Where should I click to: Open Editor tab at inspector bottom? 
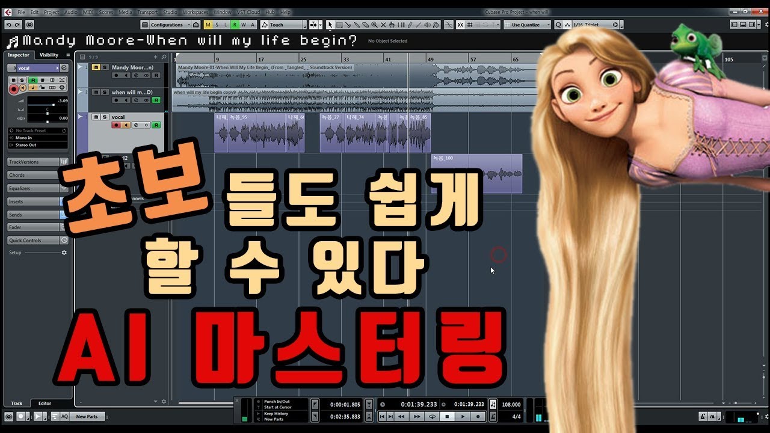coord(45,403)
